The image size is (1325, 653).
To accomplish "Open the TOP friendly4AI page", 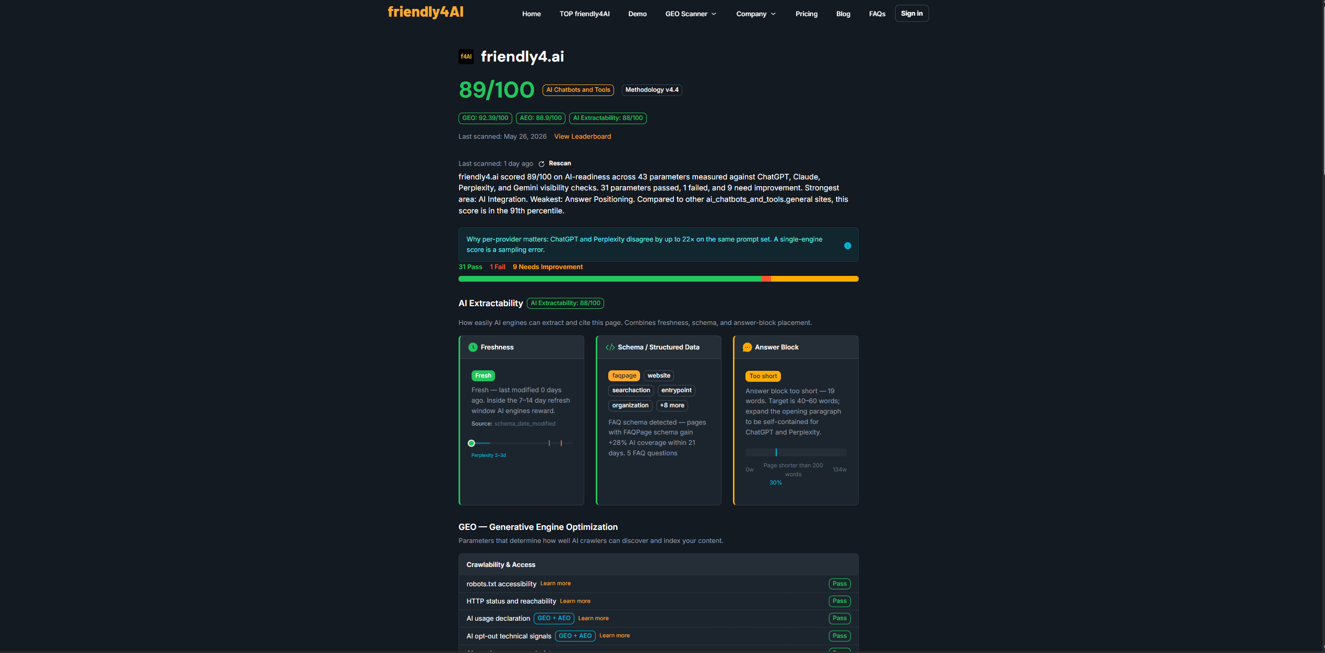I will point(584,14).
